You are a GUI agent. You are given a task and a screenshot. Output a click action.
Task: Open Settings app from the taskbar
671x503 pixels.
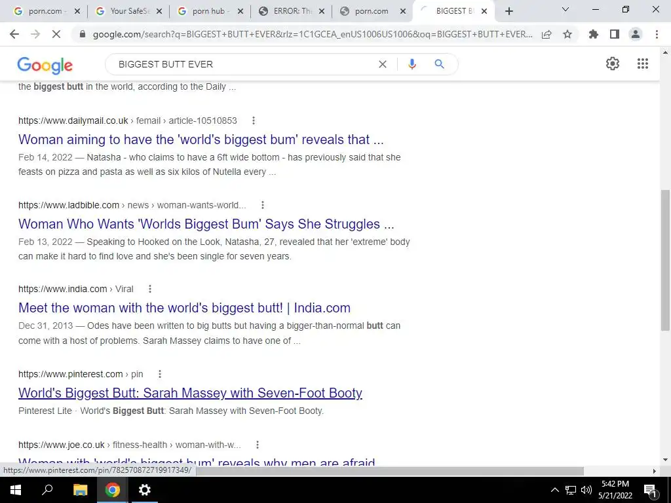click(x=145, y=490)
